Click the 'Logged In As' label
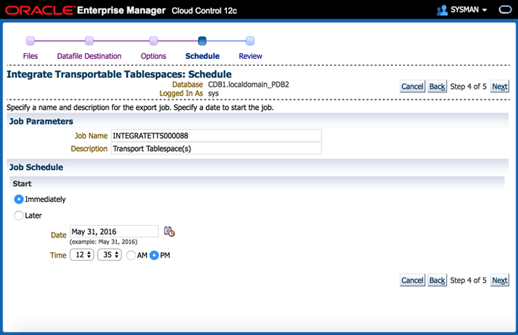 pyautogui.click(x=181, y=94)
